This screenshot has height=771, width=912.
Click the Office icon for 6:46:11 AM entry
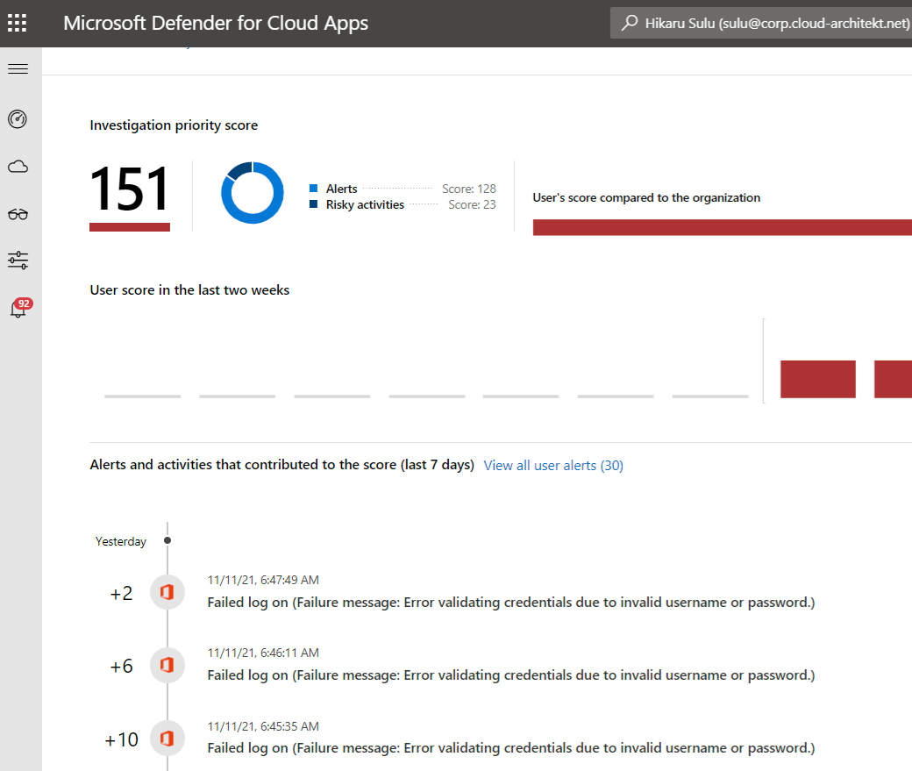click(x=167, y=665)
